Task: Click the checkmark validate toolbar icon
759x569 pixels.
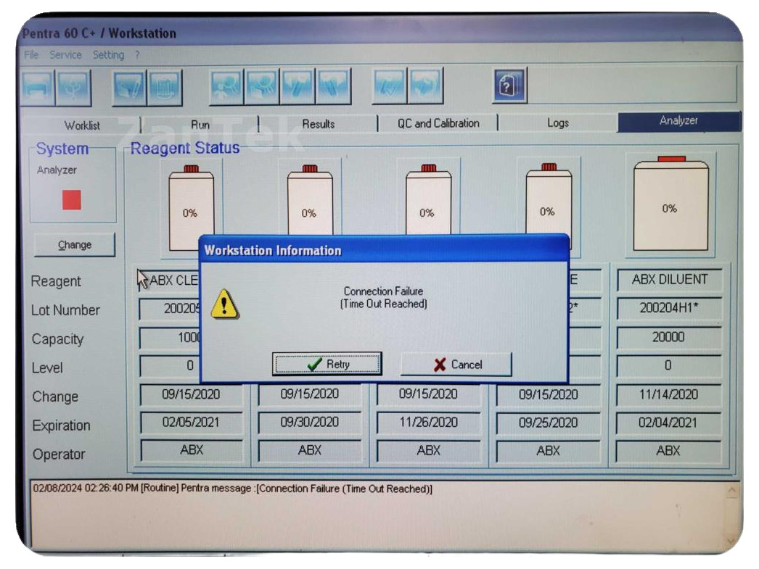Action: [x=389, y=86]
